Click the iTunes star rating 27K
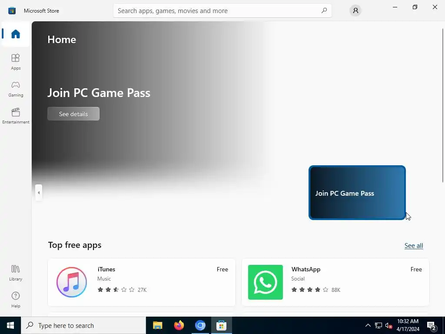 click(x=122, y=290)
